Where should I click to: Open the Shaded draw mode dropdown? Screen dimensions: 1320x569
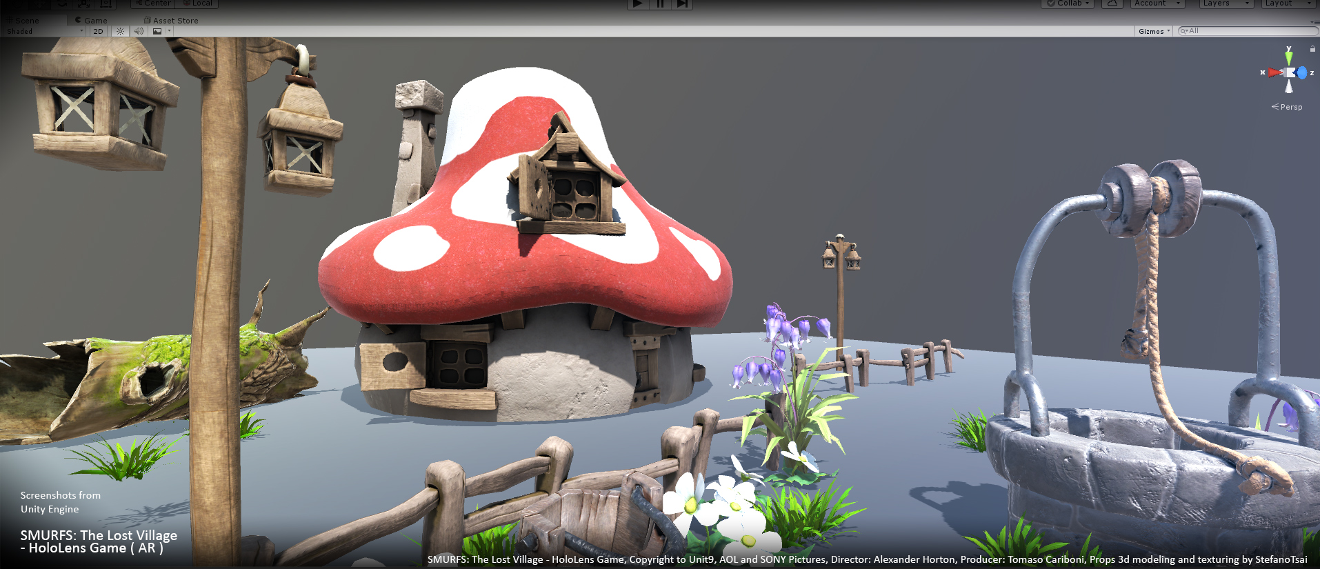[x=44, y=31]
